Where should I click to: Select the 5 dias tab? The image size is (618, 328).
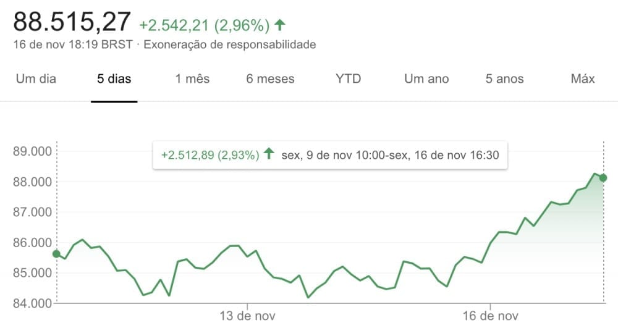click(x=114, y=78)
